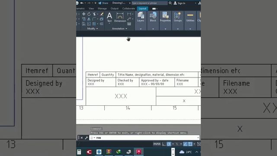Switch to the Output ribbon tab
Image resolution: width=277 pixels, height=156 pixels.
114,9
